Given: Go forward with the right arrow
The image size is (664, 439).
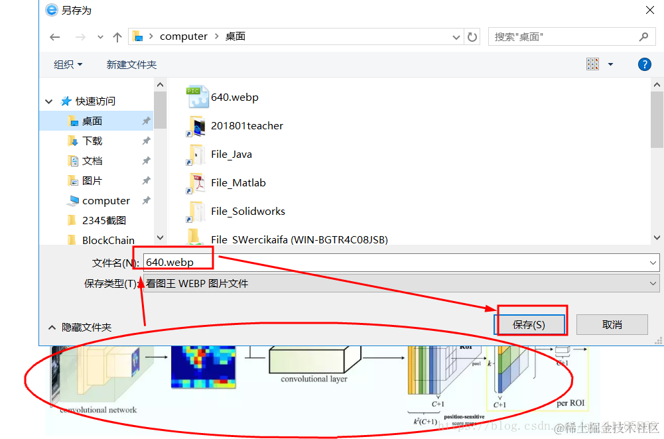Looking at the screenshot, I should (80, 37).
